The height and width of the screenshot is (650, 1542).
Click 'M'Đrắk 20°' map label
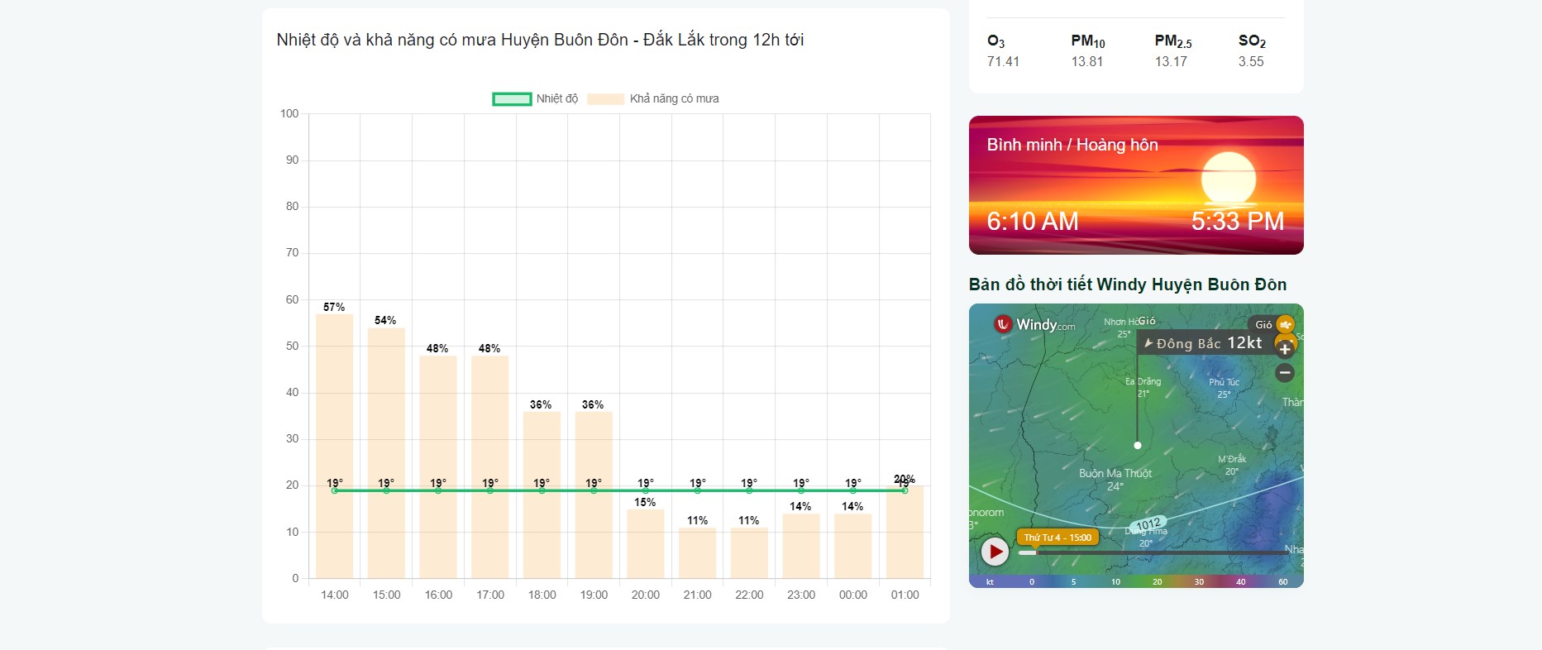1232,465
